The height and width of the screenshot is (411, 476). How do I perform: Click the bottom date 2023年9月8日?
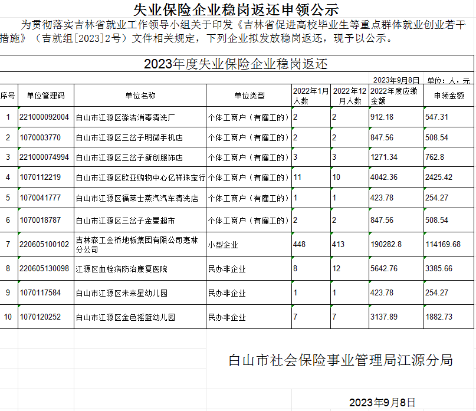pyautogui.click(x=382, y=403)
